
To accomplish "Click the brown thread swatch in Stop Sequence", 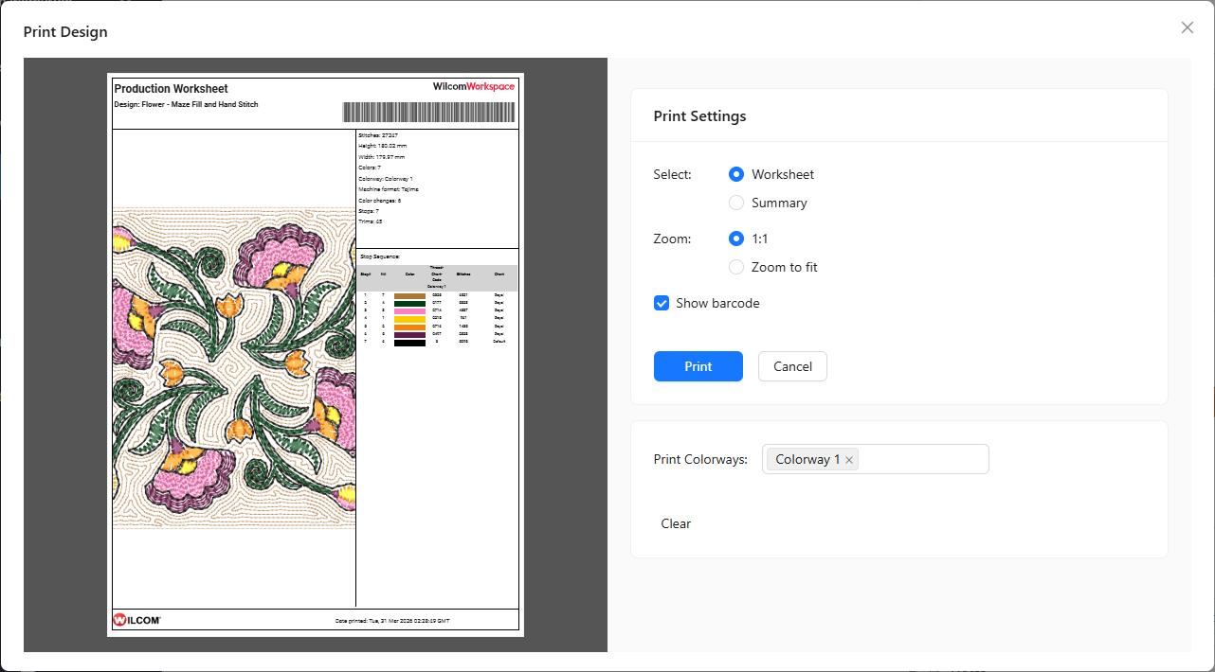I will (x=409, y=295).
